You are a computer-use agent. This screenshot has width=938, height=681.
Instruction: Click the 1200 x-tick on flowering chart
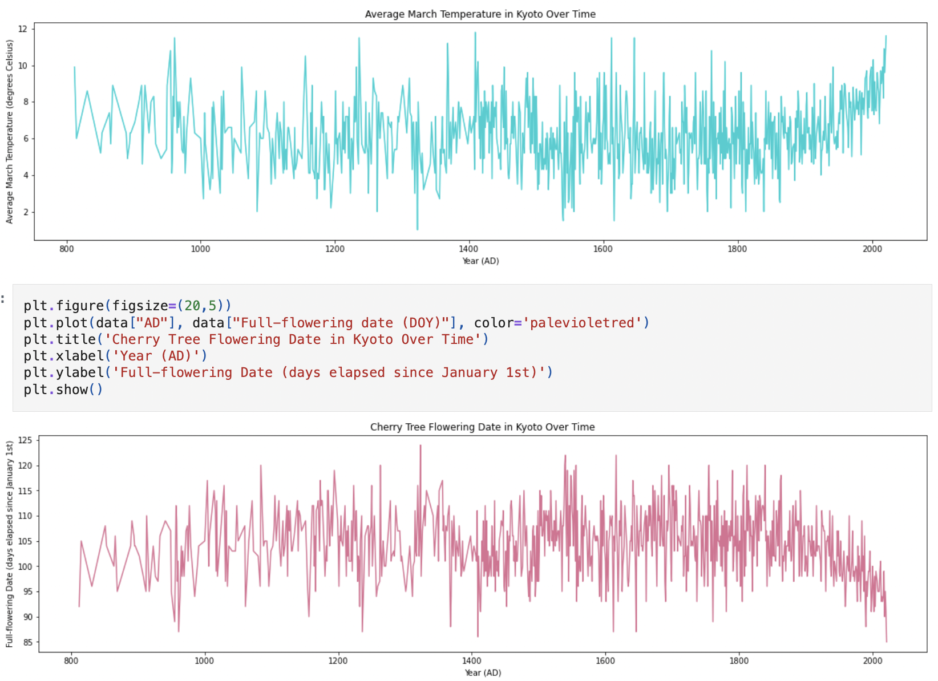coord(338,660)
